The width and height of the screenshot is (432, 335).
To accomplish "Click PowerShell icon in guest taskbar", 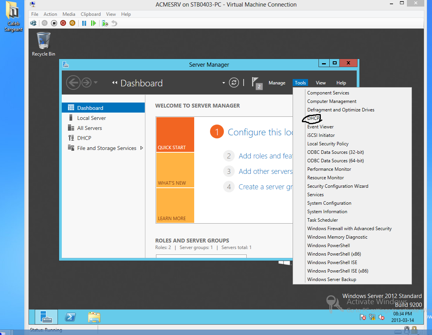I will pos(70,317).
